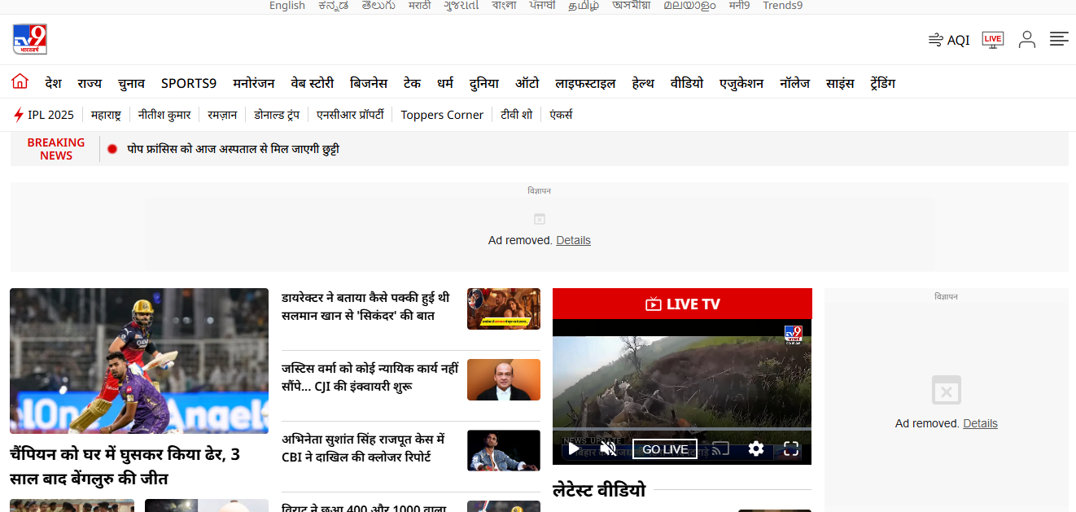This screenshot has width=1076, height=512.
Task: Open the cricket match lead story image
Action: pos(139,361)
